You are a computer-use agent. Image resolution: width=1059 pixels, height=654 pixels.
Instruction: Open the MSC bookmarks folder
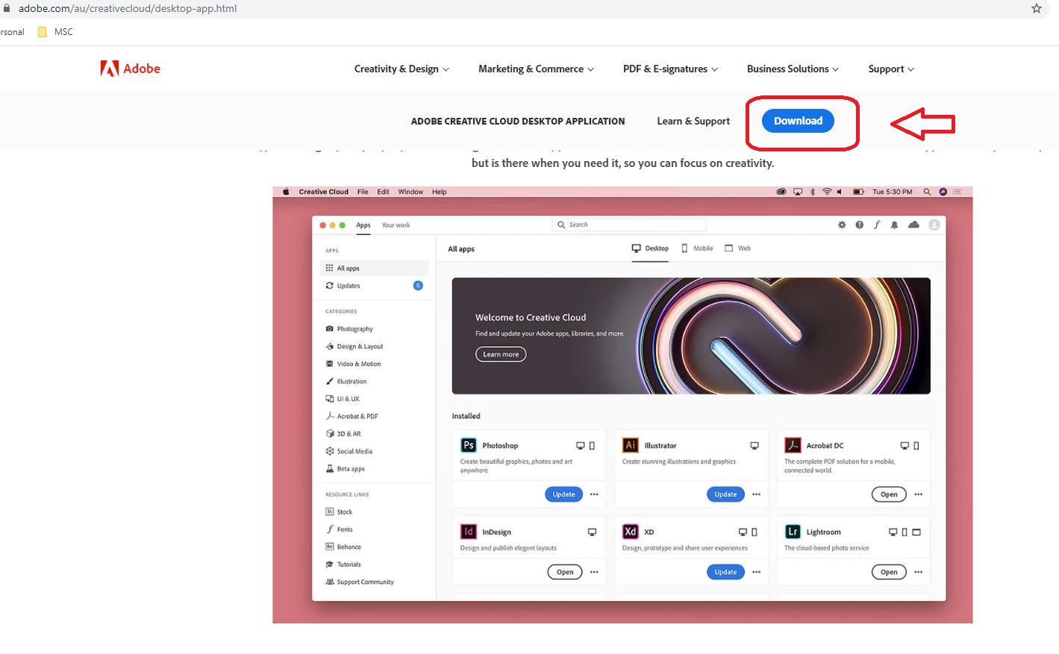[x=56, y=32]
